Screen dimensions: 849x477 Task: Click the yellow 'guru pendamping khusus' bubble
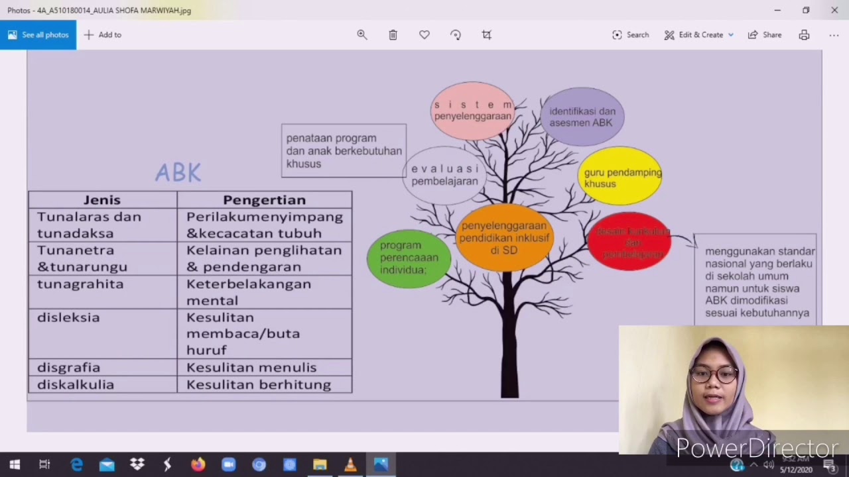pyautogui.click(x=621, y=176)
